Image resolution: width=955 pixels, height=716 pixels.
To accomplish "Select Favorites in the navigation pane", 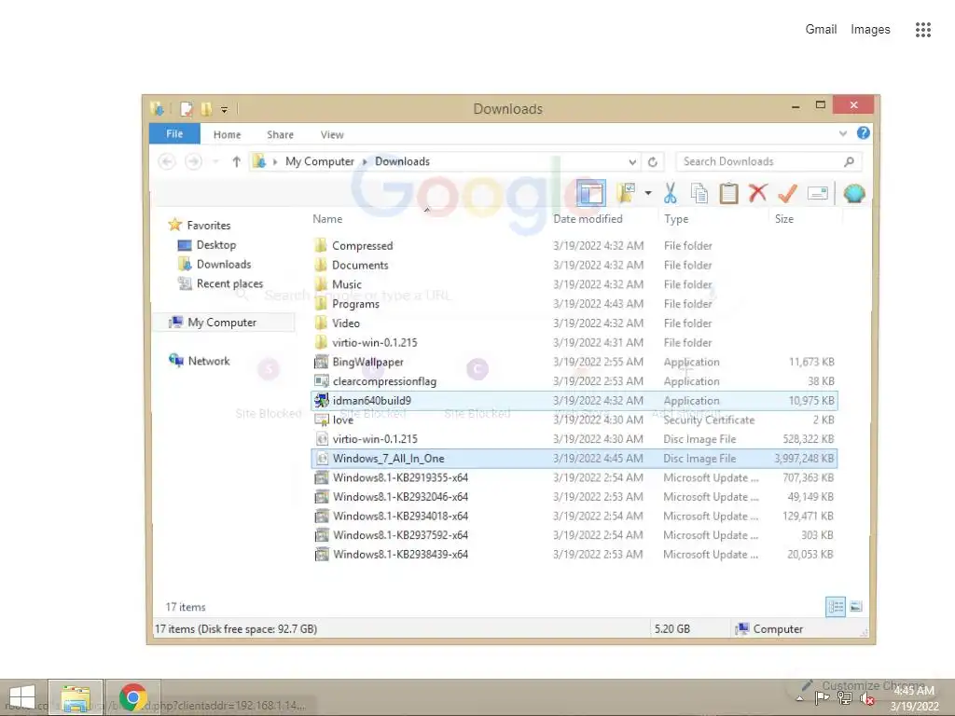I will [208, 226].
